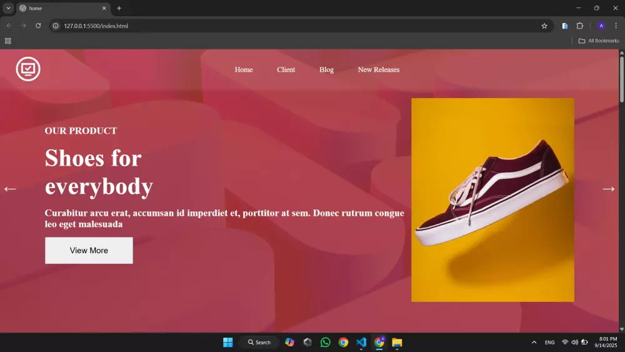Open WhatsApp from the taskbar
Image resolution: width=625 pixels, height=352 pixels.
pyautogui.click(x=325, y=343)
